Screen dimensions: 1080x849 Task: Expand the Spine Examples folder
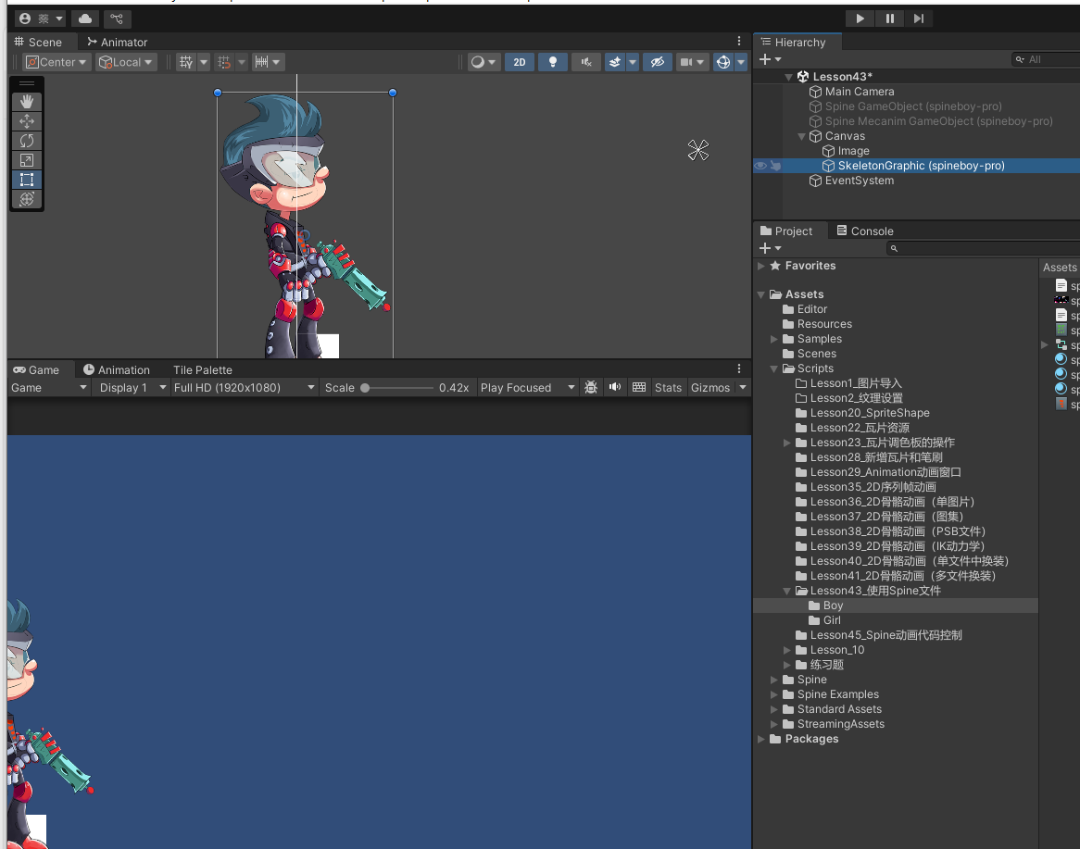click(774, 694)
